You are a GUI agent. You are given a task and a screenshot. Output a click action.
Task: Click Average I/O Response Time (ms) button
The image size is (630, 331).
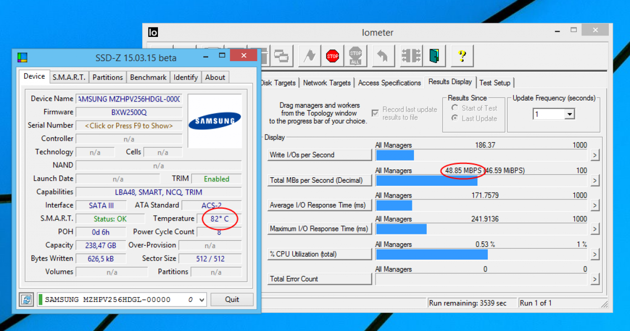[x=319, y=205]
